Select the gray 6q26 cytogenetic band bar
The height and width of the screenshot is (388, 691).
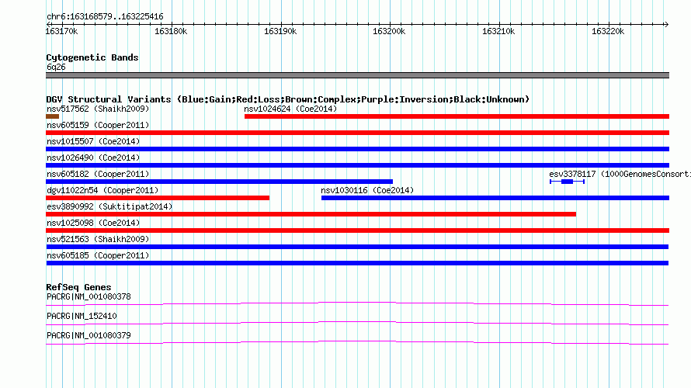357,75
